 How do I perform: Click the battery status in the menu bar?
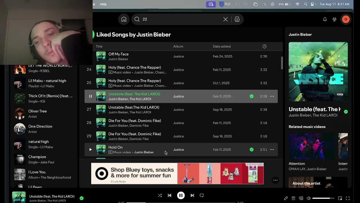[x=285, y=4]
